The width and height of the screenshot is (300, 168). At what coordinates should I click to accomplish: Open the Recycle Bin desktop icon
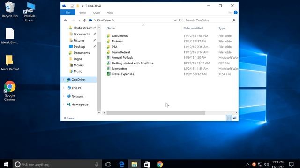[x=9, y=10]
